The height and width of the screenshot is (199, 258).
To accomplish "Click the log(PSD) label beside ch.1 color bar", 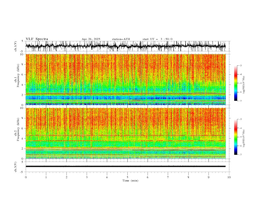I will pos(244,85).
